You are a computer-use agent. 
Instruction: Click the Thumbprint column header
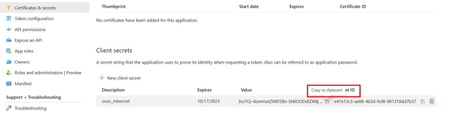tap(113, 6)
